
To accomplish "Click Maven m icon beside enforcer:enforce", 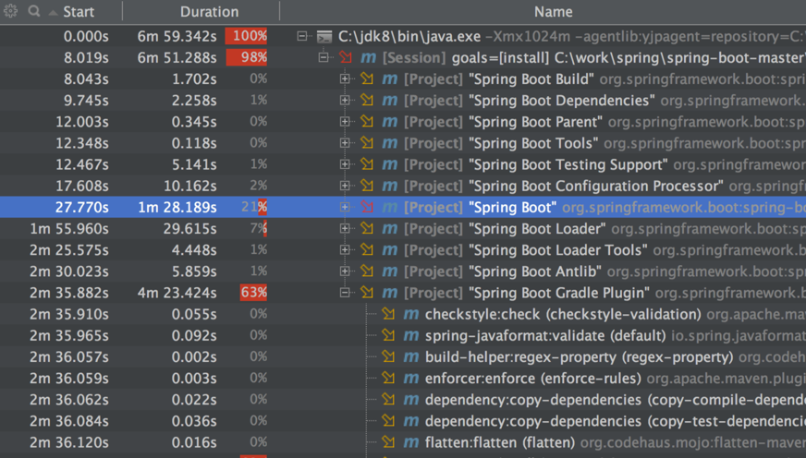I will pos(410,379).
